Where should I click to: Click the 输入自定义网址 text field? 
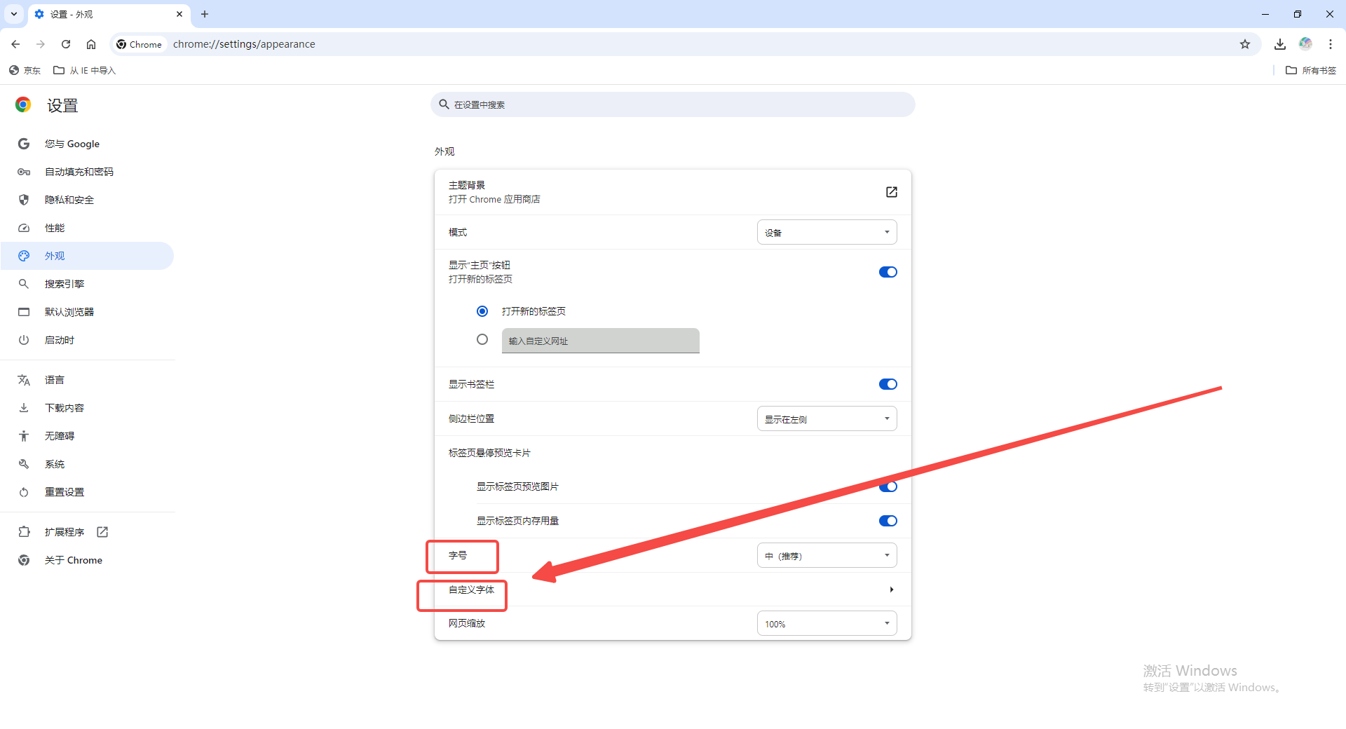click(x=601, y=341)
